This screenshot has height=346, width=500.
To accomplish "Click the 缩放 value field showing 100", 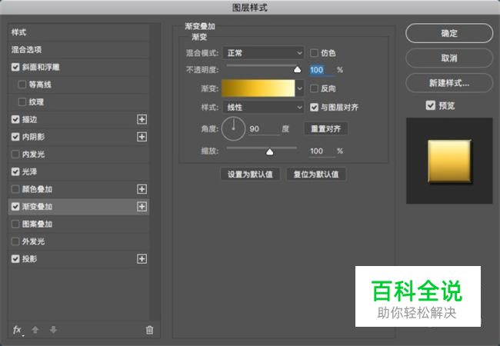I will 322,151.
